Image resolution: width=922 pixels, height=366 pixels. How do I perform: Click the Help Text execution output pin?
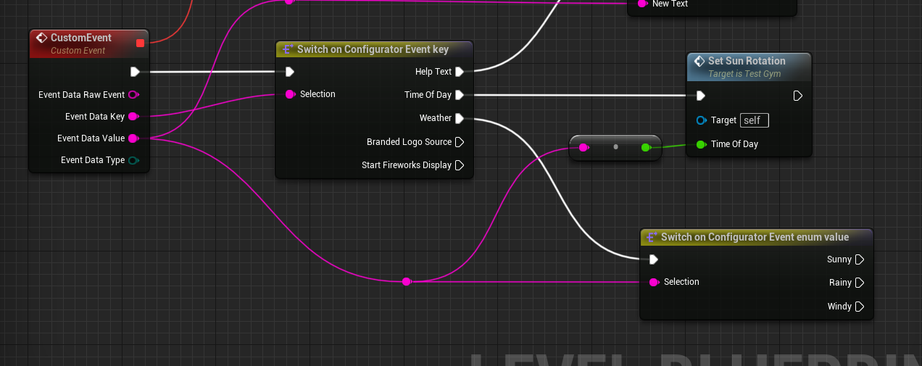[460, 72]
